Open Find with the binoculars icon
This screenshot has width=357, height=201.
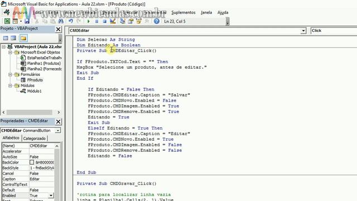(x=61, y=21)
